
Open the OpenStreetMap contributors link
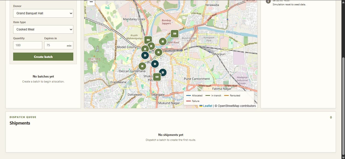(235, 106)
